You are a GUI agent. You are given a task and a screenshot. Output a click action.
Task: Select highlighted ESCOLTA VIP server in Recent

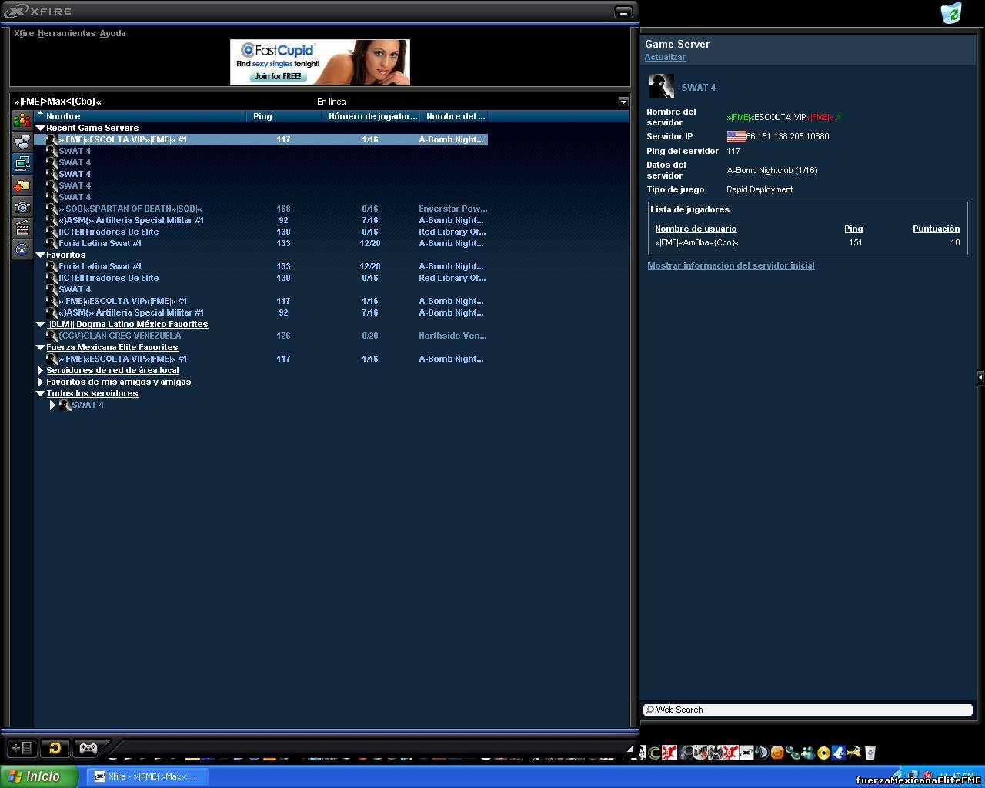coord(262,139)
